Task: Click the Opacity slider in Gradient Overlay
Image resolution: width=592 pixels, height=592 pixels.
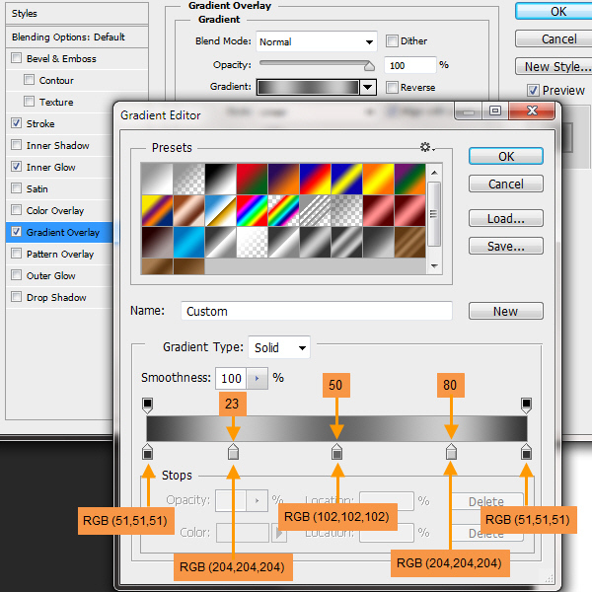Action: [x=316, y=65]
